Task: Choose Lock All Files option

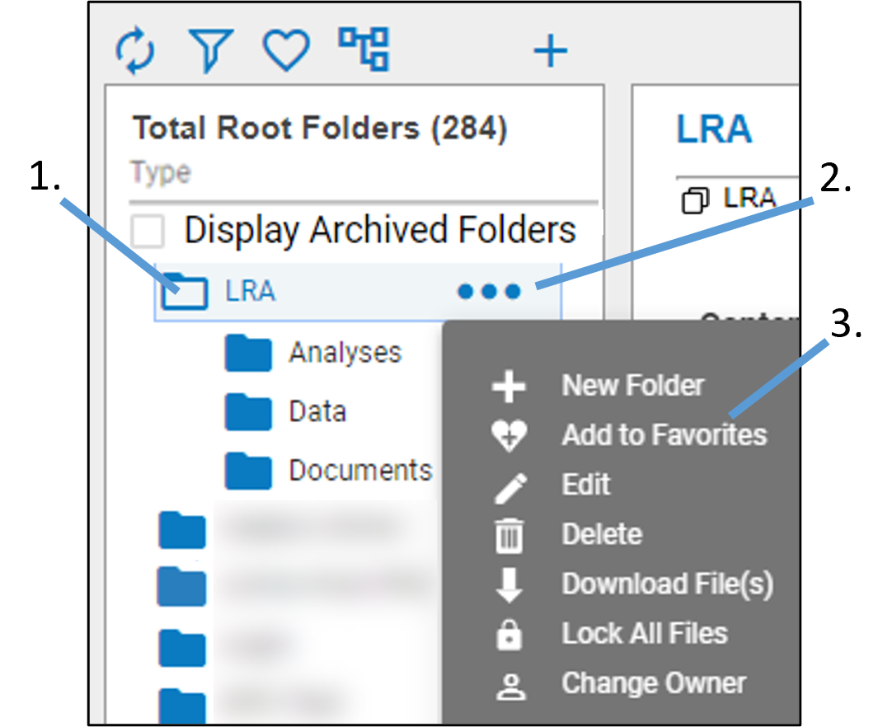Action: pyautogui.click(x=644, y=634)
